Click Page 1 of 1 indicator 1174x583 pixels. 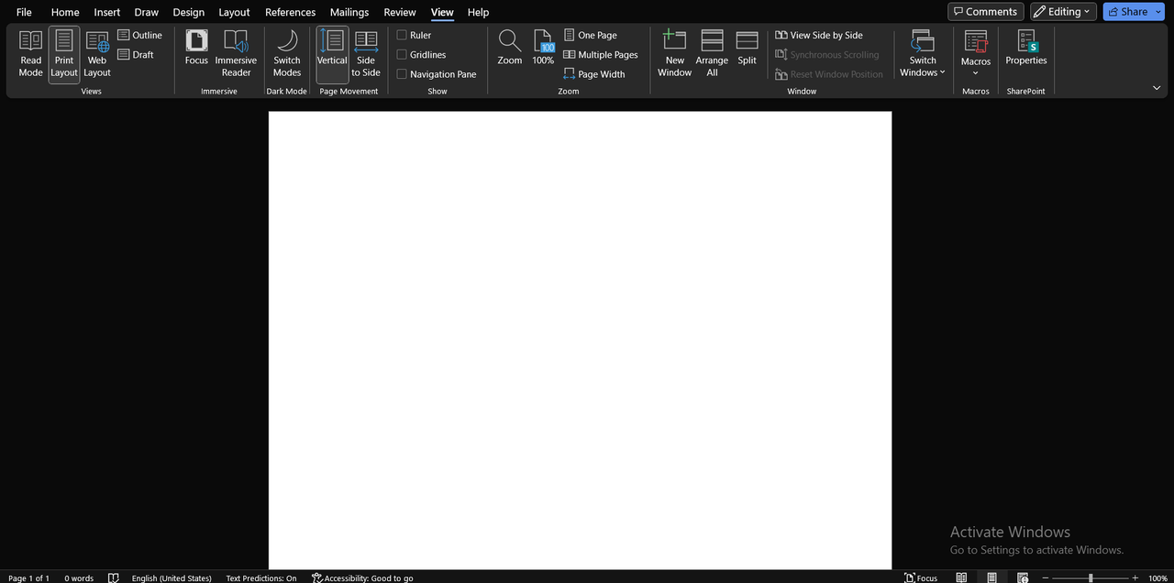tap(28, 577)
